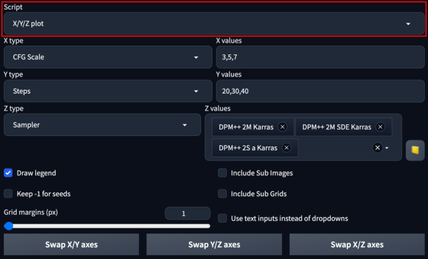Enable Use text inputs instead of dropdowns
This screenshot has width=428, height=259.
point(222,218)
